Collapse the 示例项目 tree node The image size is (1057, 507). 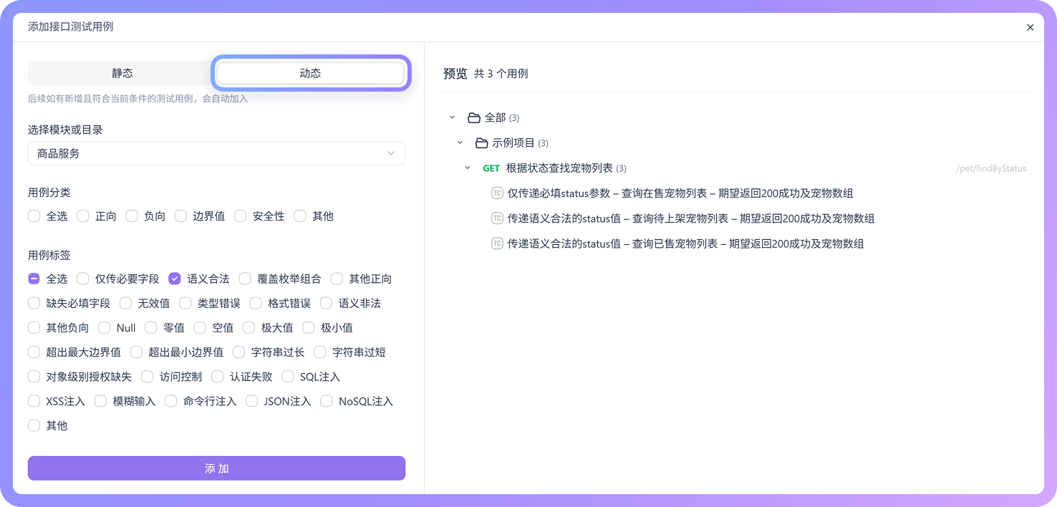click(x=460, y=143)
